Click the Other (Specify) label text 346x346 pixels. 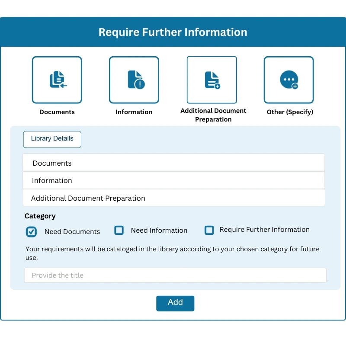[x=289, y=112]
